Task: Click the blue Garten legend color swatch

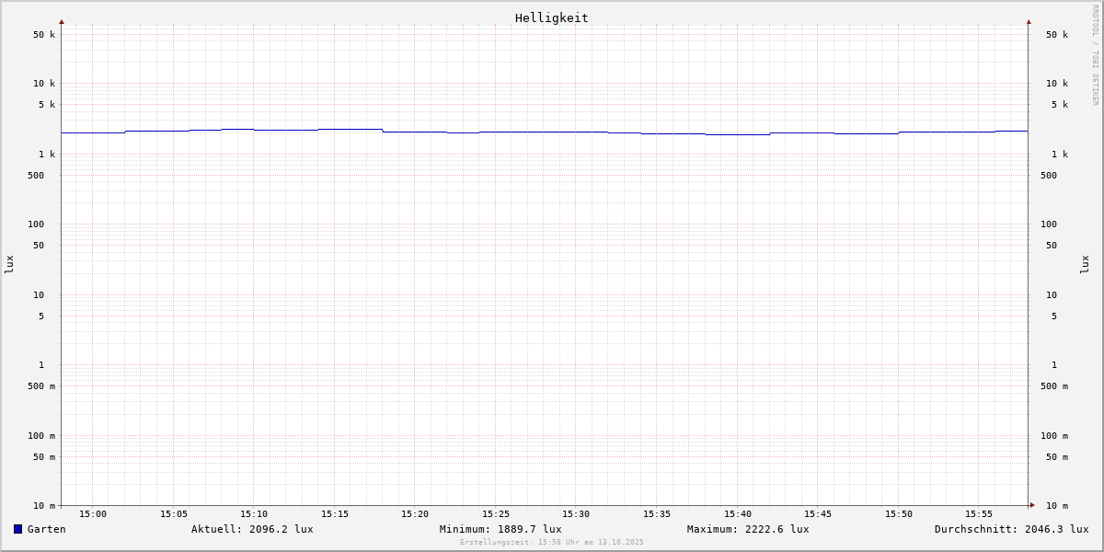Action: 17,529
